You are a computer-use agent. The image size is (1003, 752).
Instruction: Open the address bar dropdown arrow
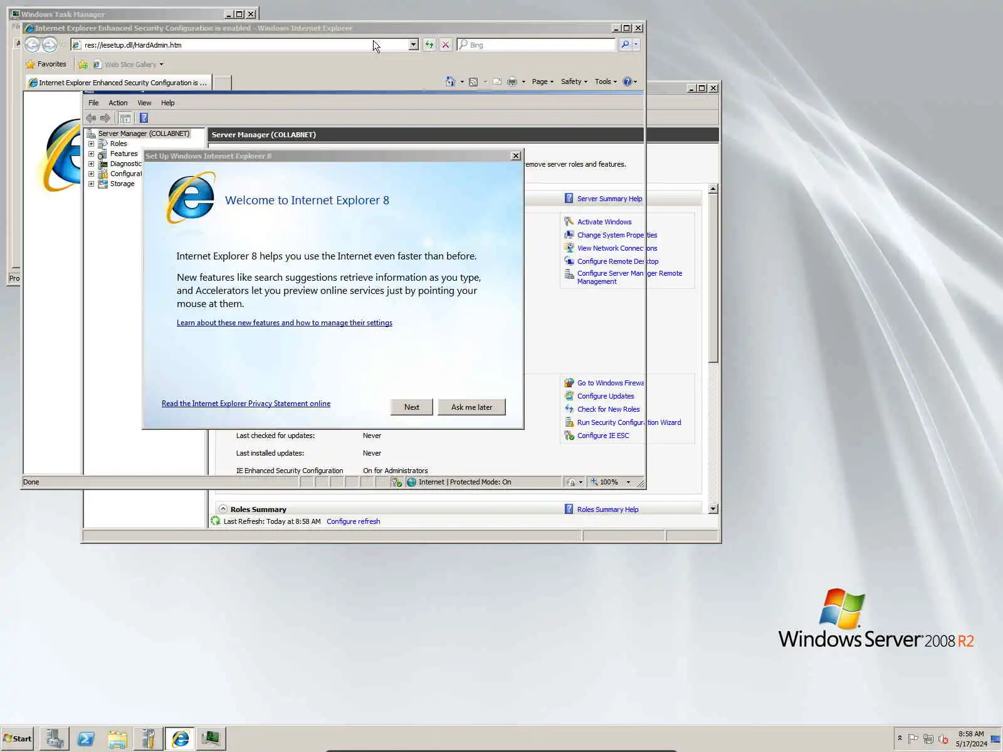[413, 44]
